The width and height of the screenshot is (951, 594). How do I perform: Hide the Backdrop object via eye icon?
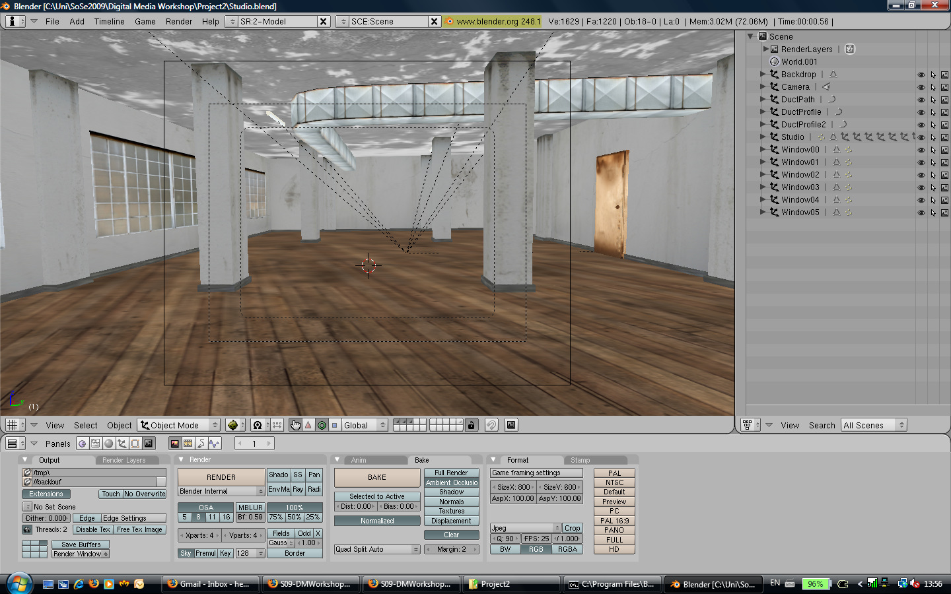tap(921, 75)
